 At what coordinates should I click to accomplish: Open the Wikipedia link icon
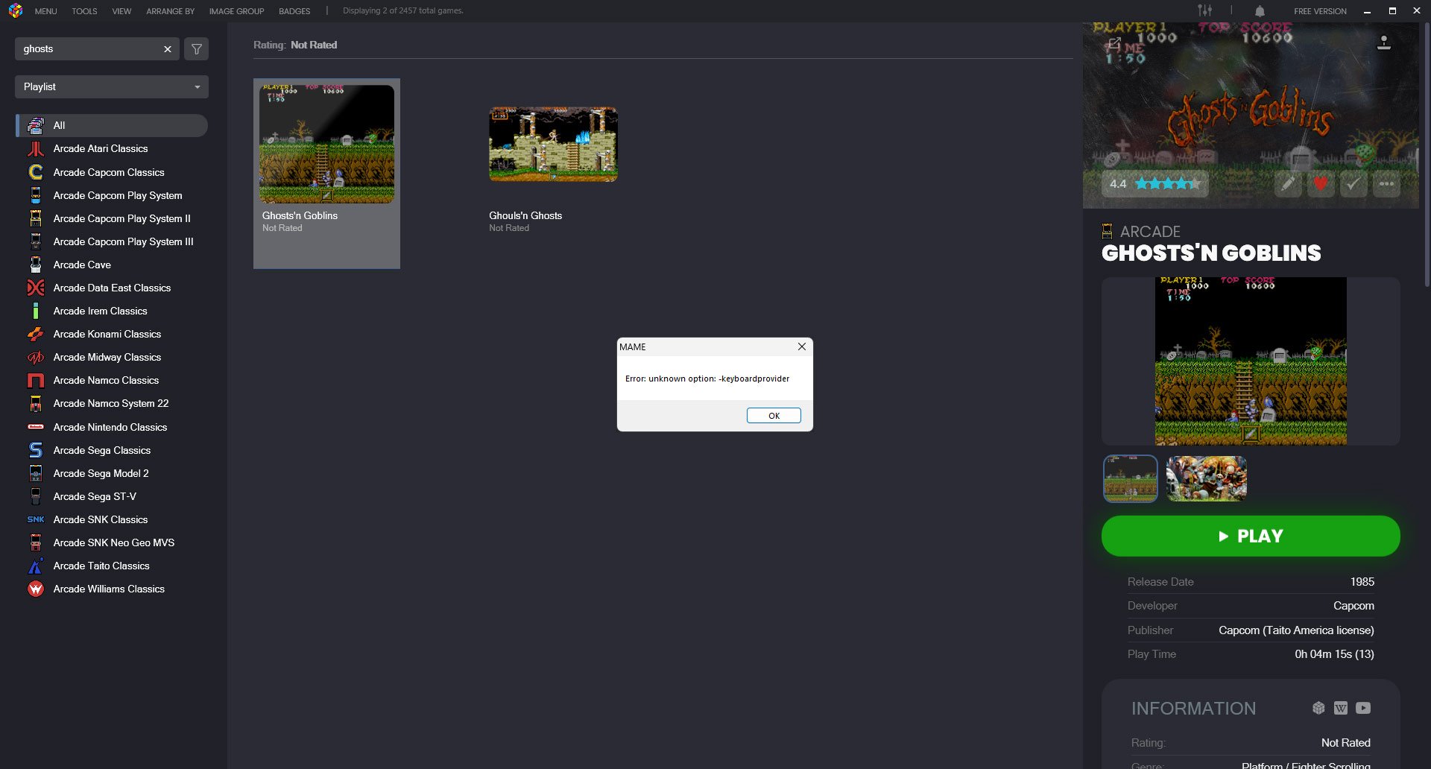point(1341,708)
